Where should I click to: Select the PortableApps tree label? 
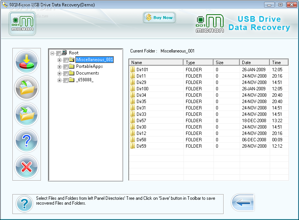(x=89, y=66)
